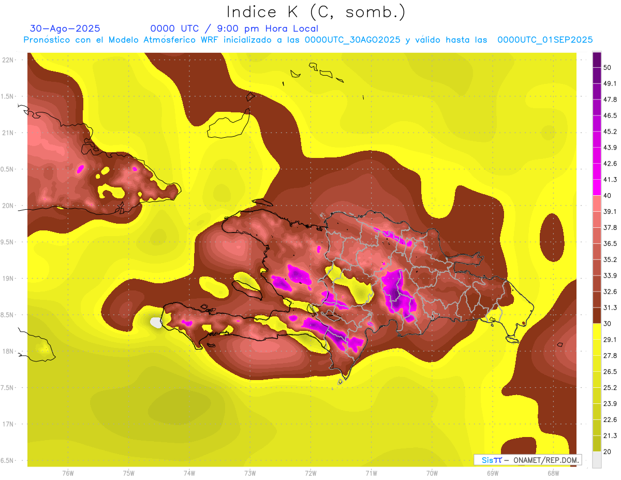The width and height of the screenshot is (621, 480).
Task: Click the color scale value 21.3
Action: point(610,435)
